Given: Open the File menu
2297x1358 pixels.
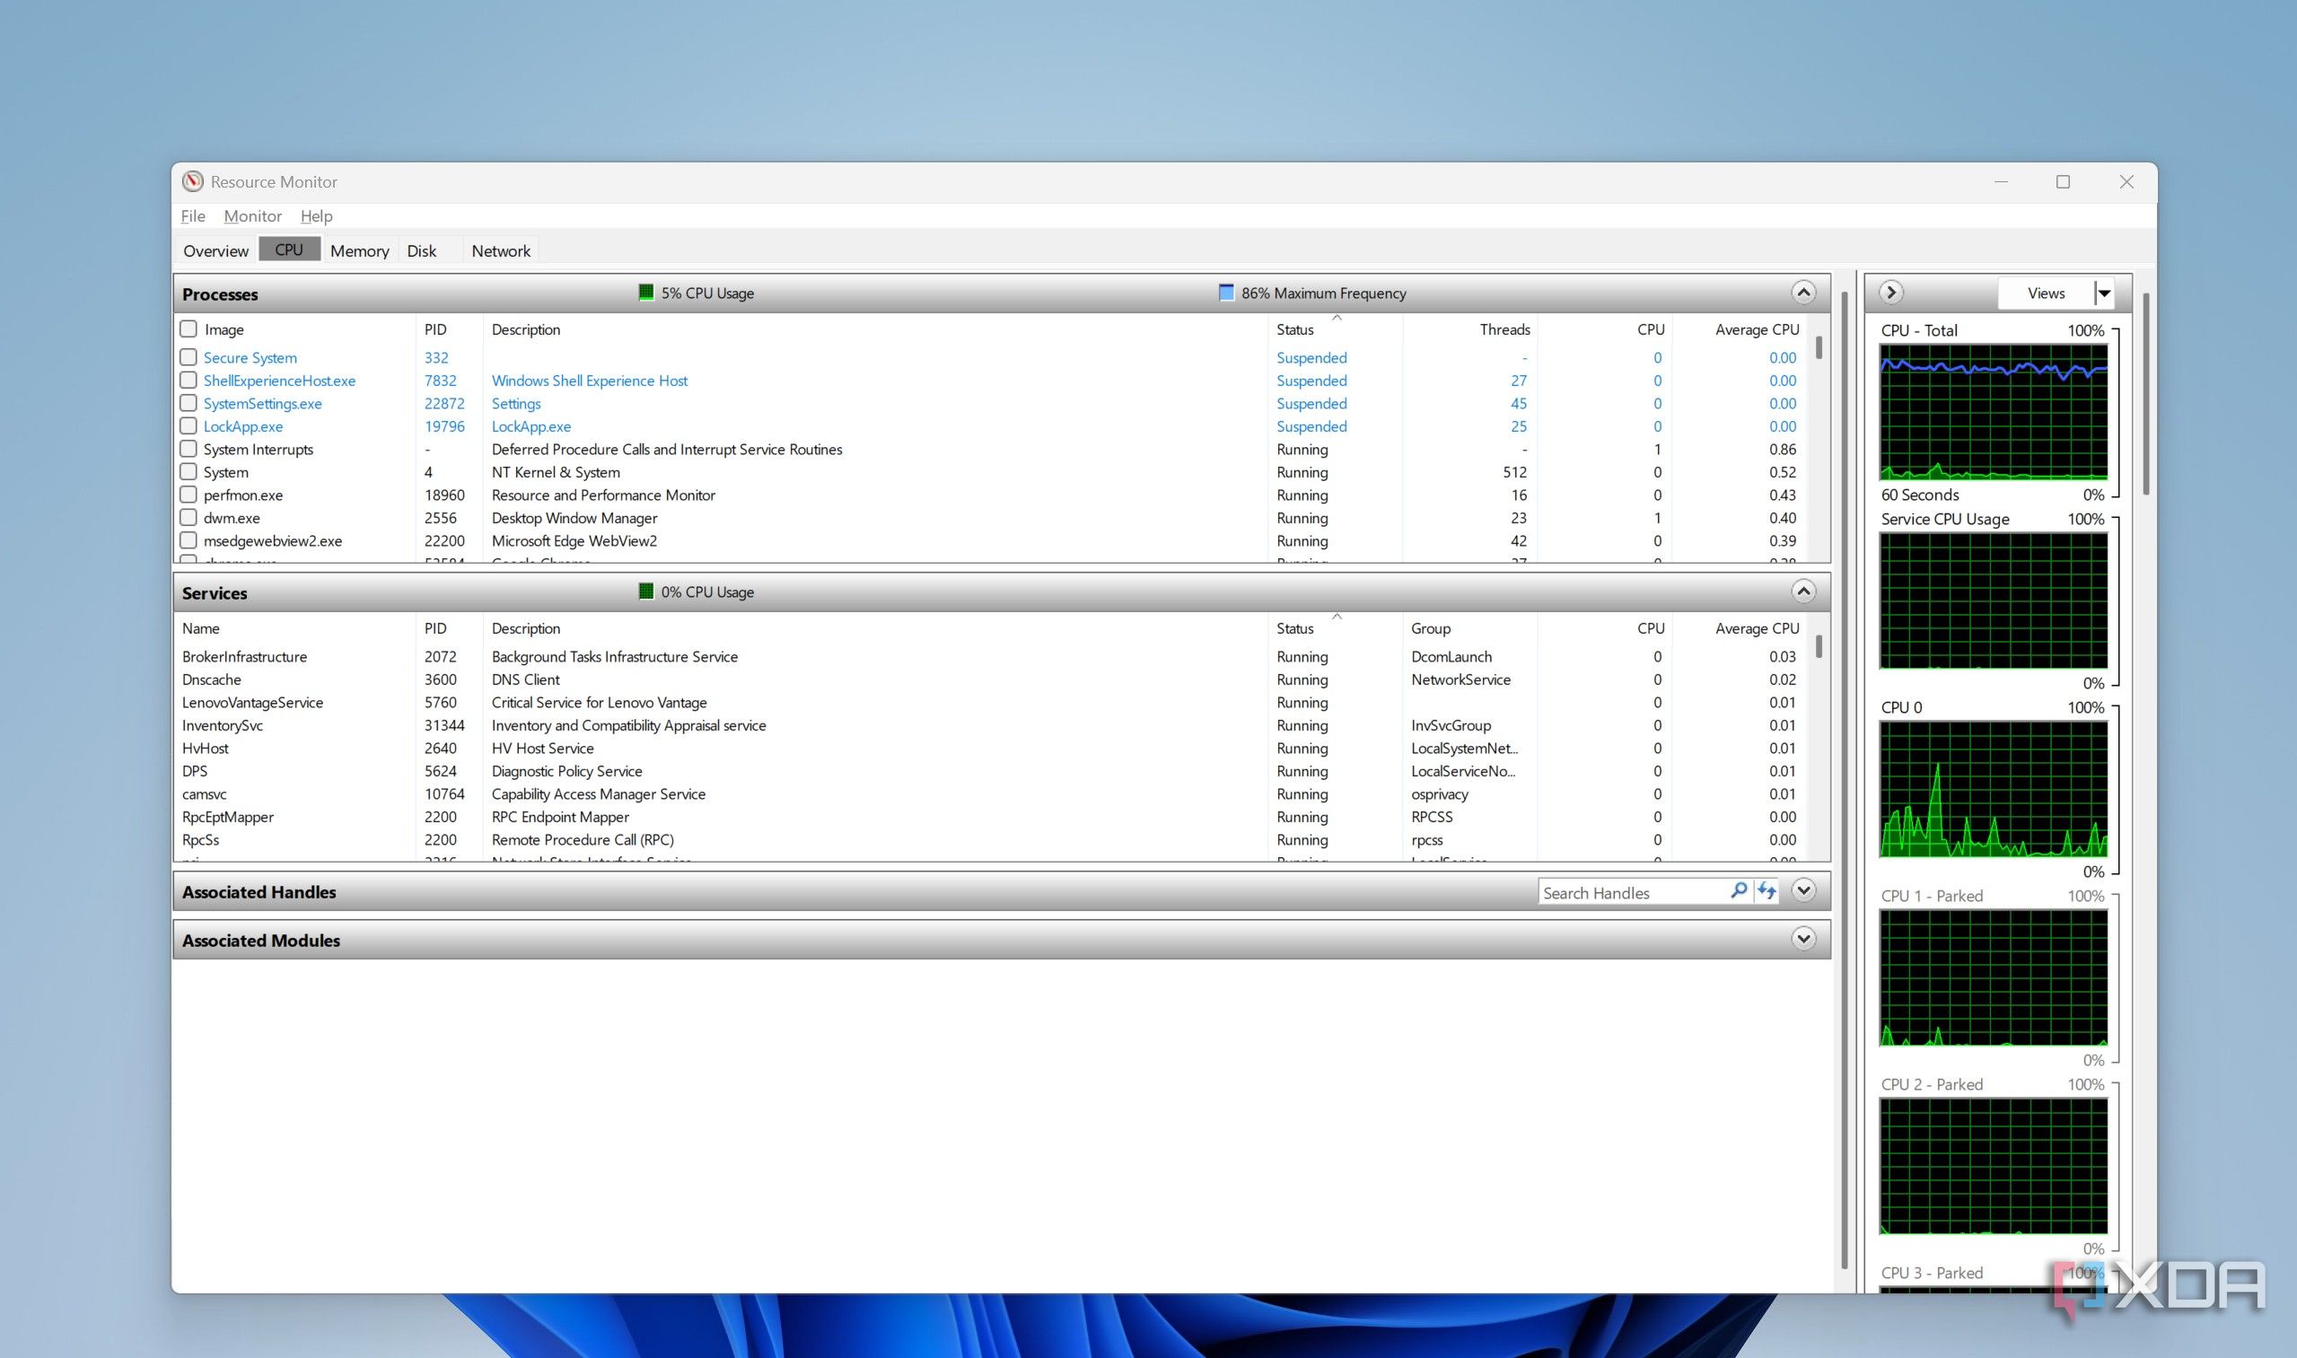Looking at the screenshot, I should (x=192, y=216).
